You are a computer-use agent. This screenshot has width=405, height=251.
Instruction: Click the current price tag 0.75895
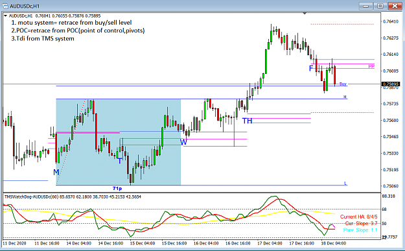point(391,84)
